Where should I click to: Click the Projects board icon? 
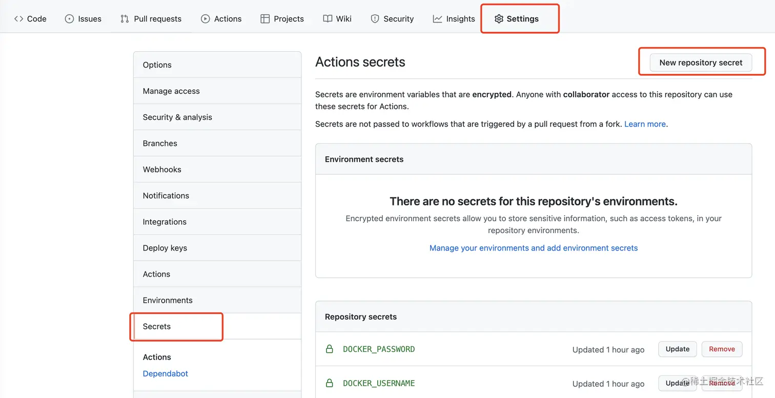pos(265,19)
